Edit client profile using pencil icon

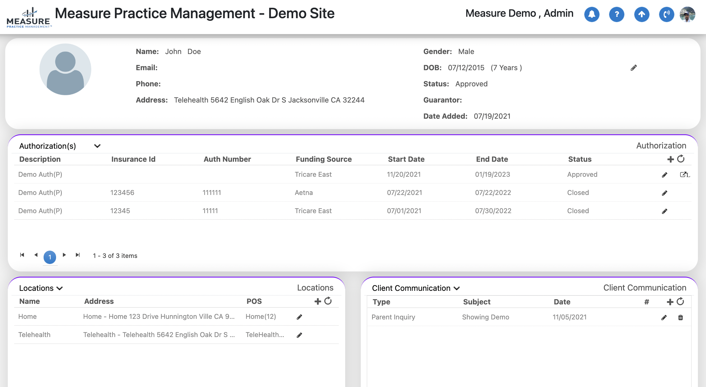click(633, 68)
